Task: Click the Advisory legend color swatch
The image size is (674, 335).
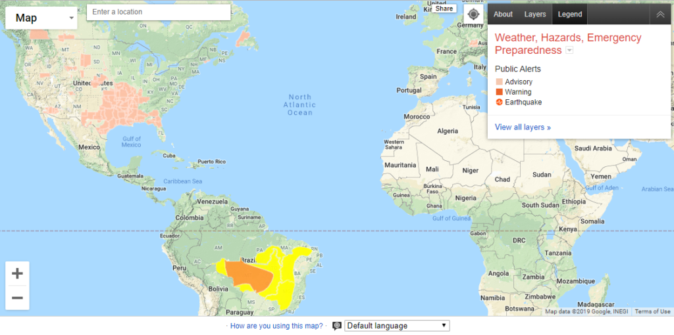Action: (x=499, y=82)
